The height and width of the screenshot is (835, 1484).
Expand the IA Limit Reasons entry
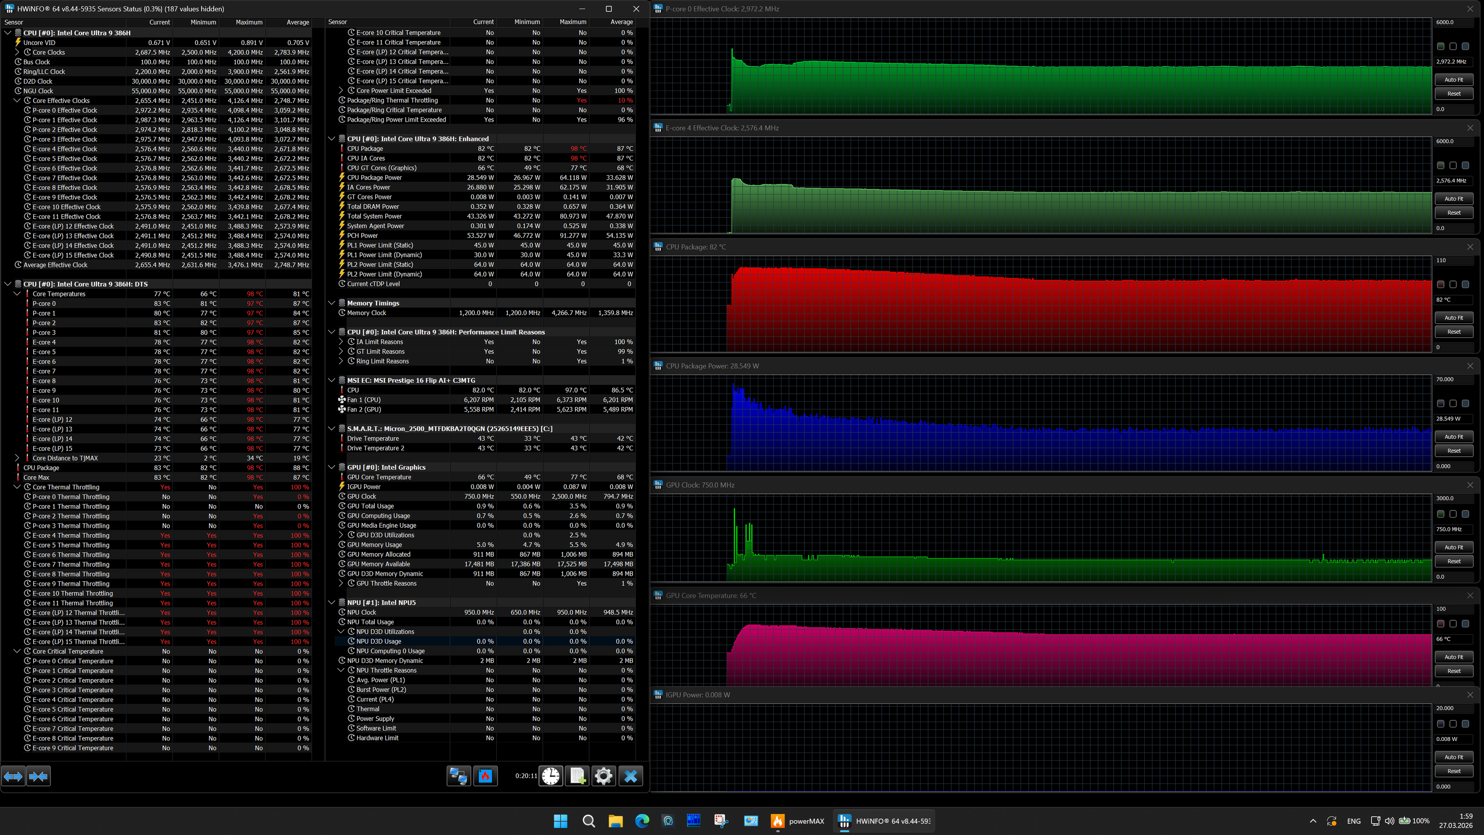pyautogui.click(x=341, y=342)
